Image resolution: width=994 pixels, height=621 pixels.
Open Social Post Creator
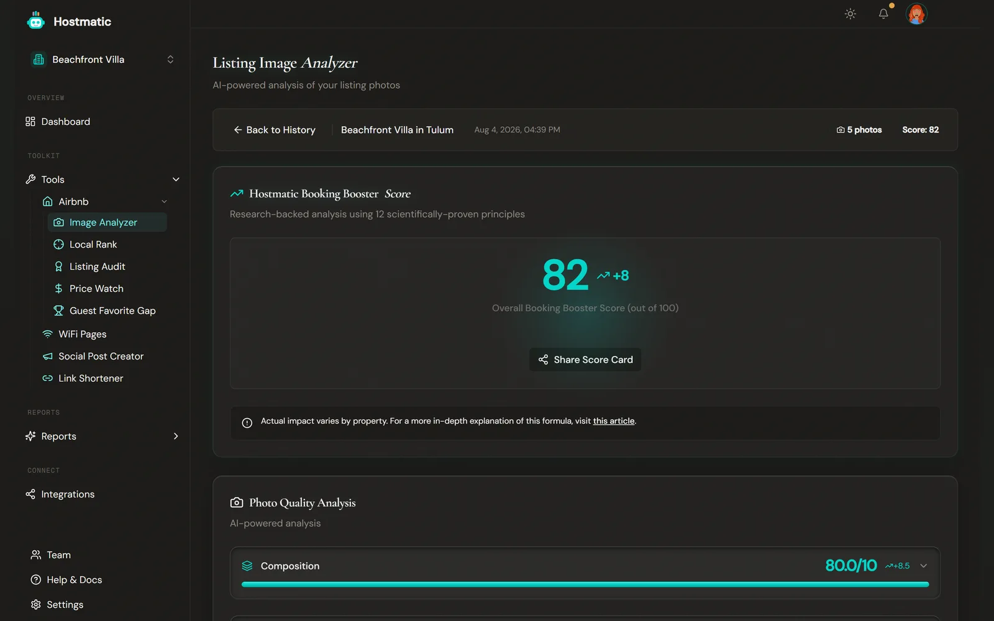(103, 356)
